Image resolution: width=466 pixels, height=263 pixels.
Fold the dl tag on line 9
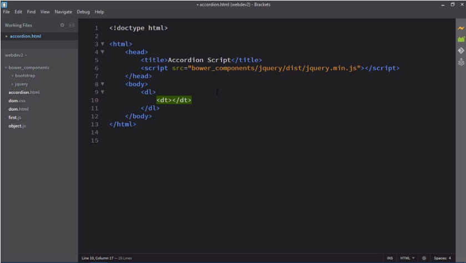click(x=103, y=92)
